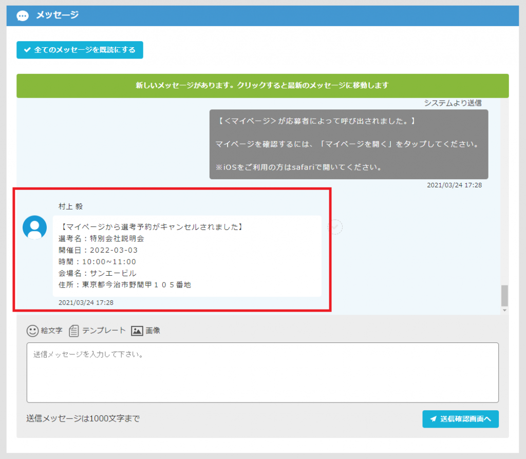Click the メッセージ header title
This screenshot has width=526, height=459.
tap(57, 15)
